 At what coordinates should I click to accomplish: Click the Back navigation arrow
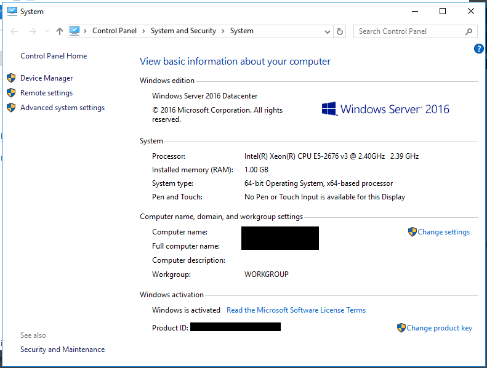click(x=14, y=31)
